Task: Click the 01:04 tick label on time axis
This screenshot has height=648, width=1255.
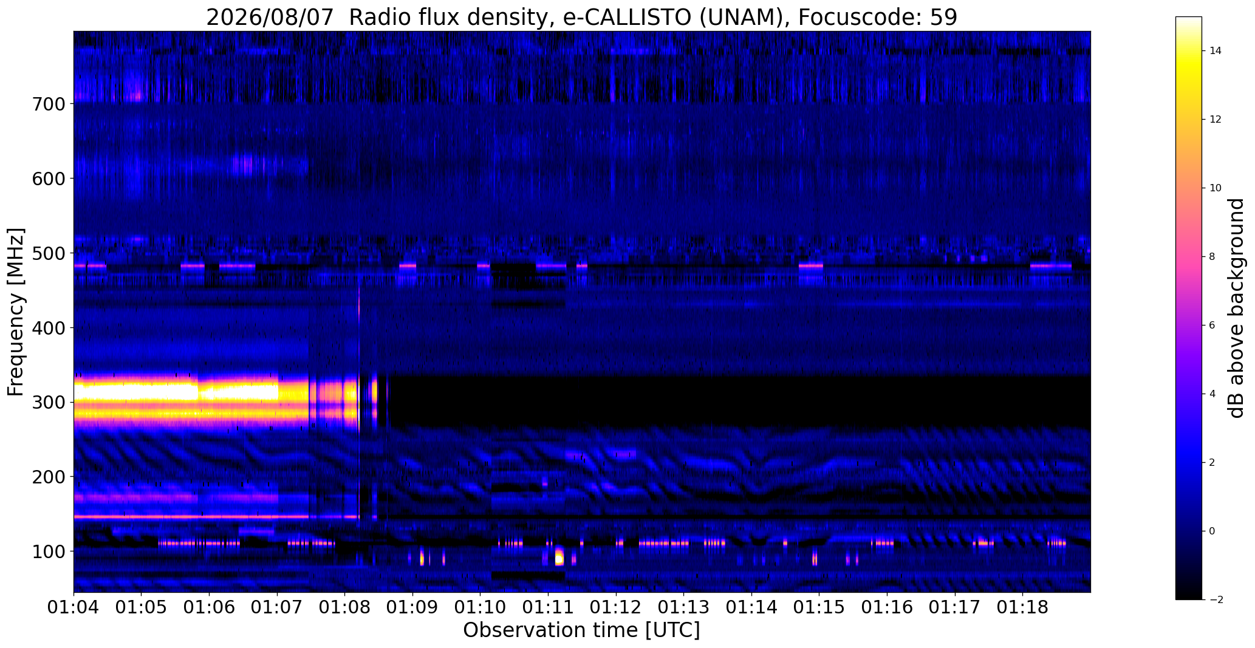Action: click(74, 607)
